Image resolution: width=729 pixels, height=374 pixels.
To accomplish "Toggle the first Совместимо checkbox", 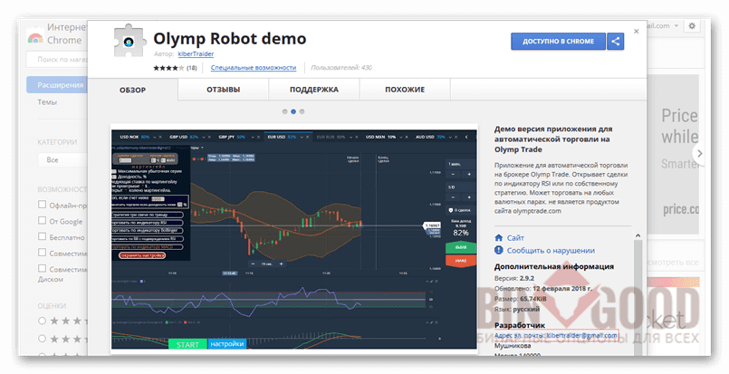I will point(42,253).
